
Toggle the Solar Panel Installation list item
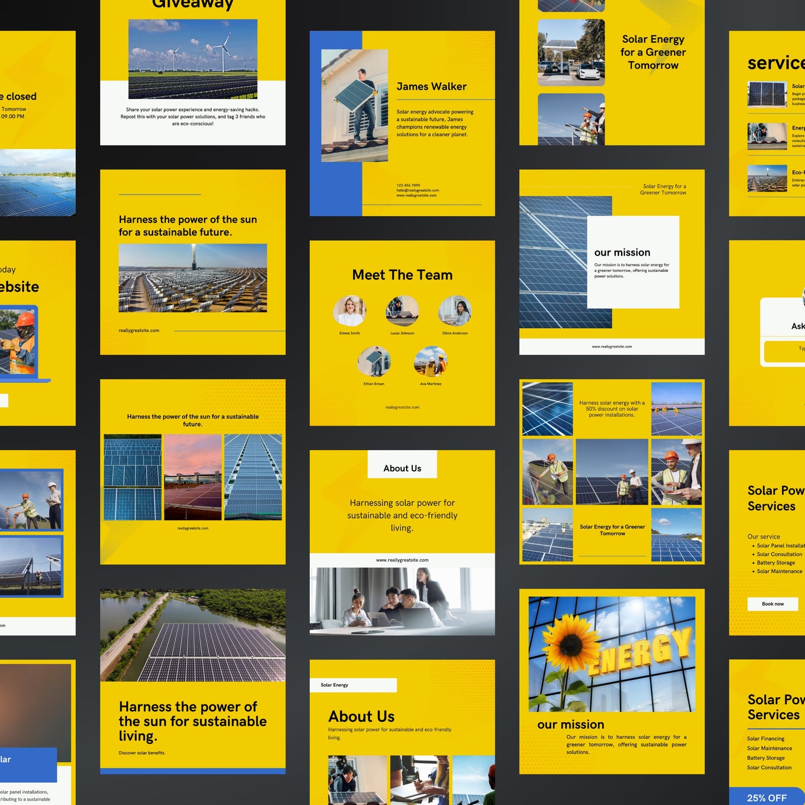pos(780,545)
